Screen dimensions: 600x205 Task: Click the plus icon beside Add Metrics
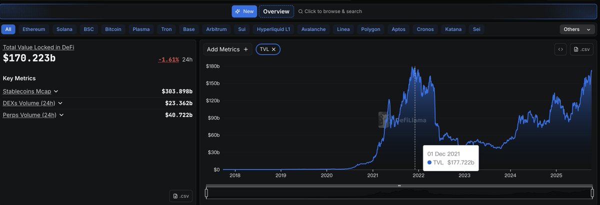point(245,49)
